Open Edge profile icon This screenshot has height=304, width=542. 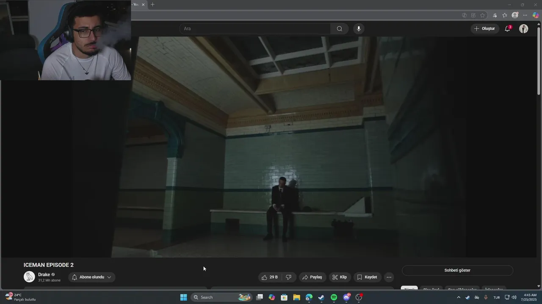[x=515, y=15]
